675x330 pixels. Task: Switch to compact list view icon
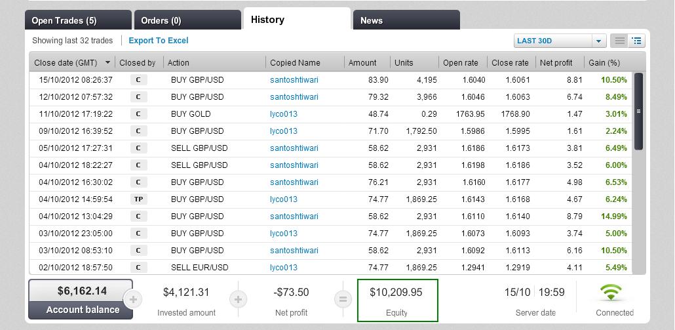click(619, 41)
